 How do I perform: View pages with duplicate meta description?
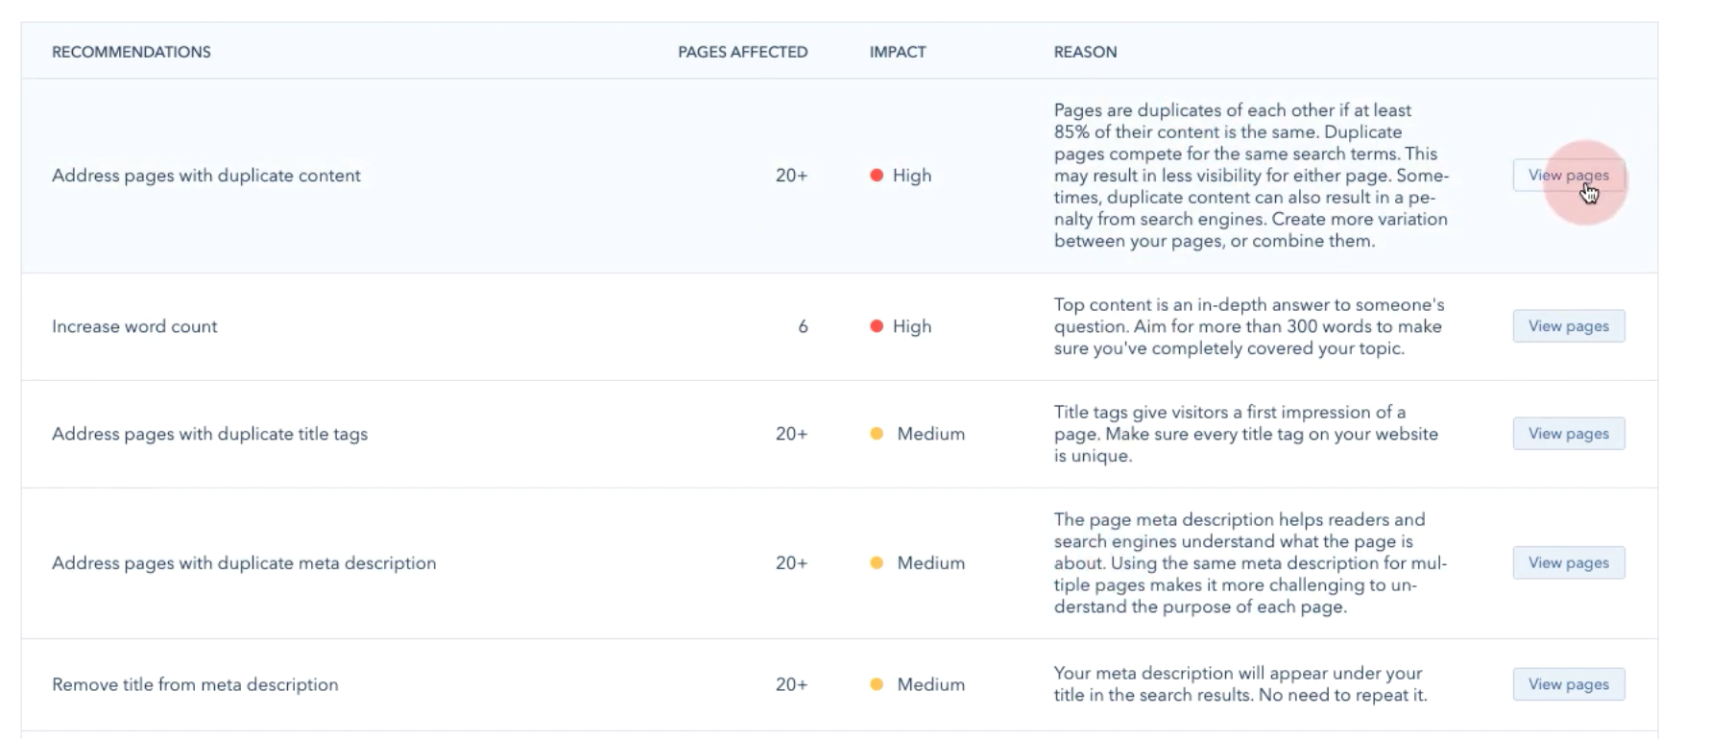[1569, 563]
